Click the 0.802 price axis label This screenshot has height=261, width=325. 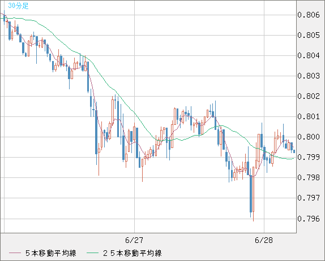(309, 96)
